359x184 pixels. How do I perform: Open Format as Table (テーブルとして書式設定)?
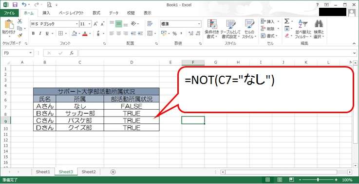[230, 29]
